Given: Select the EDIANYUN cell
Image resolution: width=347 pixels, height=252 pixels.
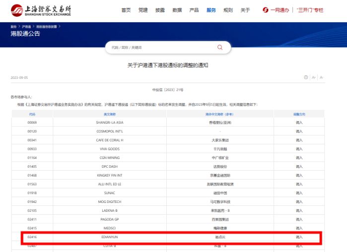Looking at the screenshot, I should point(110,237).
